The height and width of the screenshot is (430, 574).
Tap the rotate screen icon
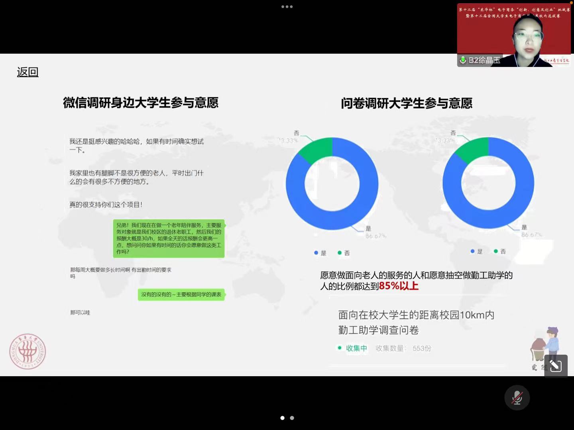(x=556, y=365)
